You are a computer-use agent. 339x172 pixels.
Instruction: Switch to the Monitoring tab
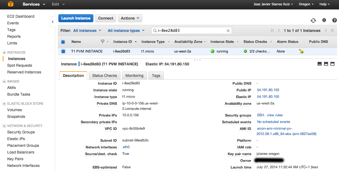click(x=135, y=76)
